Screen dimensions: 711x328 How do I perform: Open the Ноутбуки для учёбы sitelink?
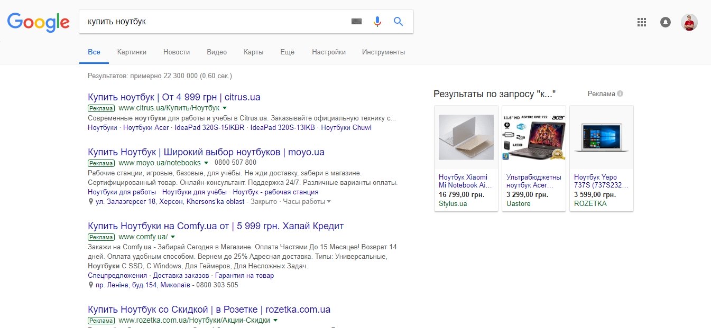pos(195,192)
